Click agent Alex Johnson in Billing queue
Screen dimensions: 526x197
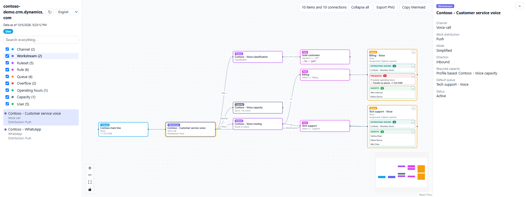[377, 92]
